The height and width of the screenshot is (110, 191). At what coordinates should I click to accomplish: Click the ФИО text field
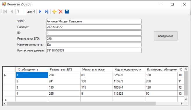click(94, 21)
